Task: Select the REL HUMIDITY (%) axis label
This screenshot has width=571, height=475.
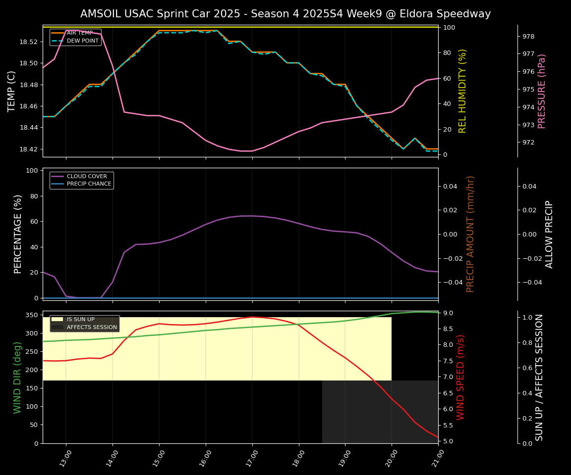Action: (462, 91)
